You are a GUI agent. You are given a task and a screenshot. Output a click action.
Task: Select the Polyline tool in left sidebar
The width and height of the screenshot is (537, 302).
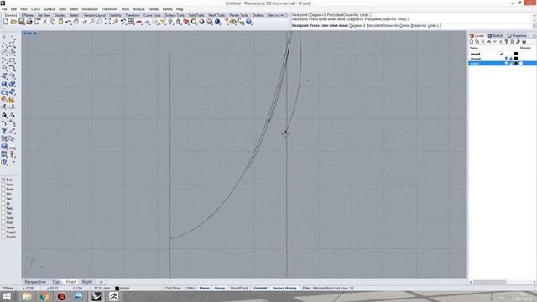pos(4,44)
